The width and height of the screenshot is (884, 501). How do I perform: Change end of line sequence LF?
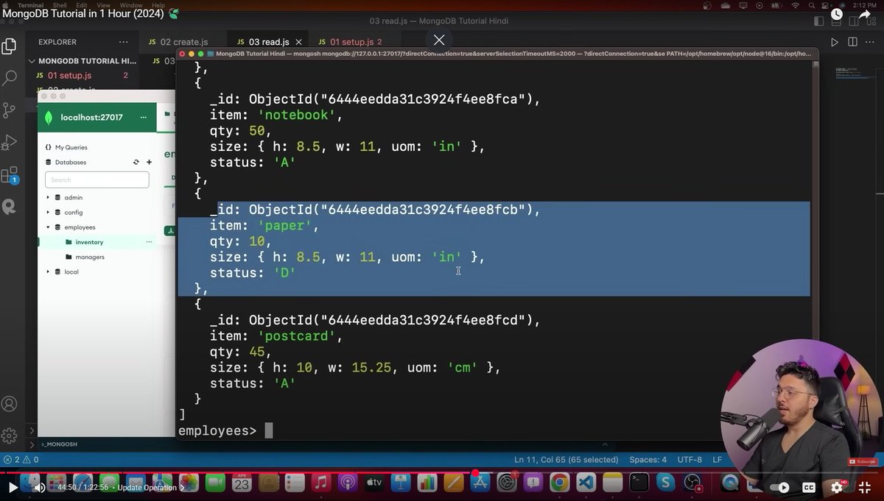tap(717, 460)
